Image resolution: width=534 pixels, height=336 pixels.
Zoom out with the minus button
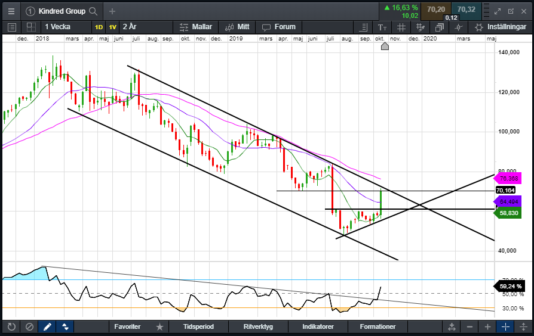pos(469,326)
